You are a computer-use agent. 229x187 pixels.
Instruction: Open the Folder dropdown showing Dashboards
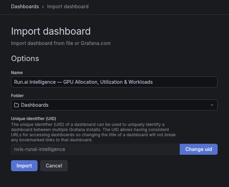click(x=114, y=105)
